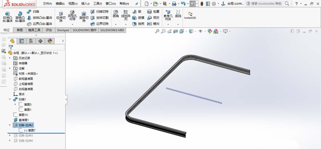Viewport: 321px width, 149px height.
Task: Open the 插入 menu
Action: tap(85, 4)
